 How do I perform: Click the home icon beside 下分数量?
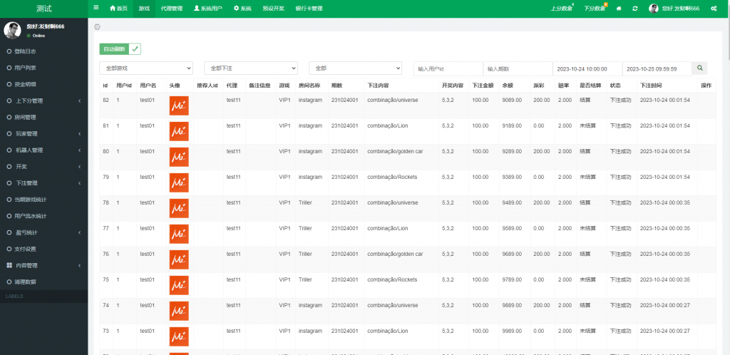pos(619,9)
